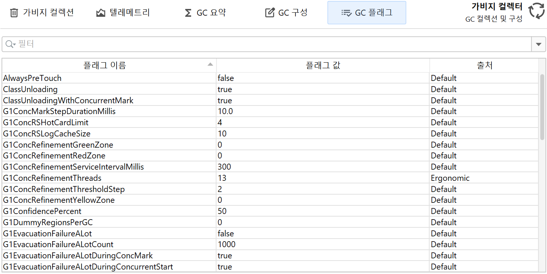
Task: Click the trash can Garbage Collection icon
Action: pyautogui.click(x=14, y=13)
